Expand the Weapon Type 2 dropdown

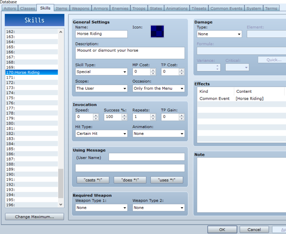[x=158, y=208]
